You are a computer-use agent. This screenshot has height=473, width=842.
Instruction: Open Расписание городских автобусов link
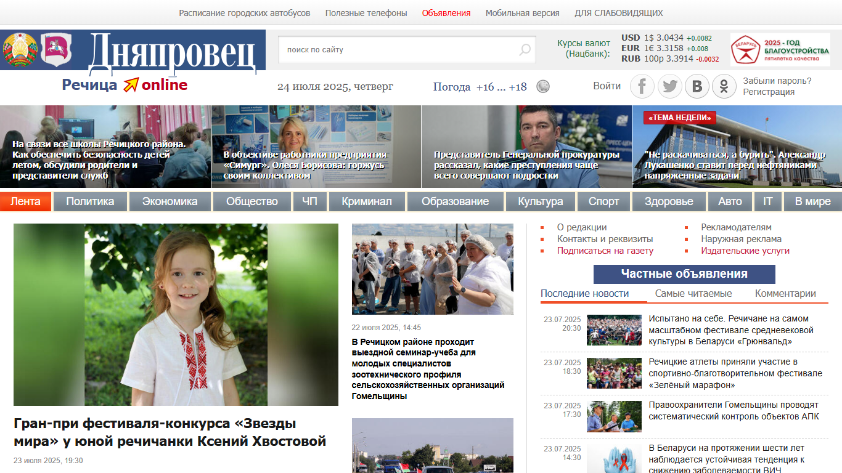click(x=245, y=13)
